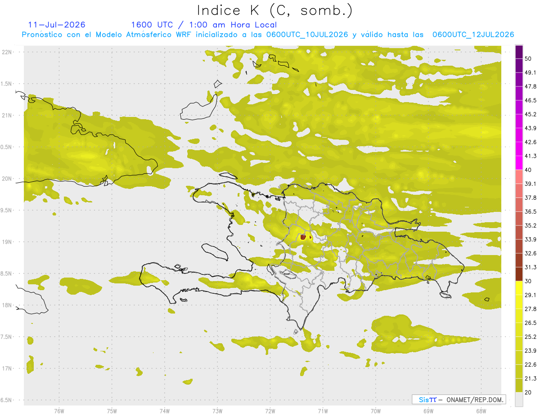Click the "SisTT - ONAMET/REP.DOM." credit box
540x417 pixels.
point(459,399)
